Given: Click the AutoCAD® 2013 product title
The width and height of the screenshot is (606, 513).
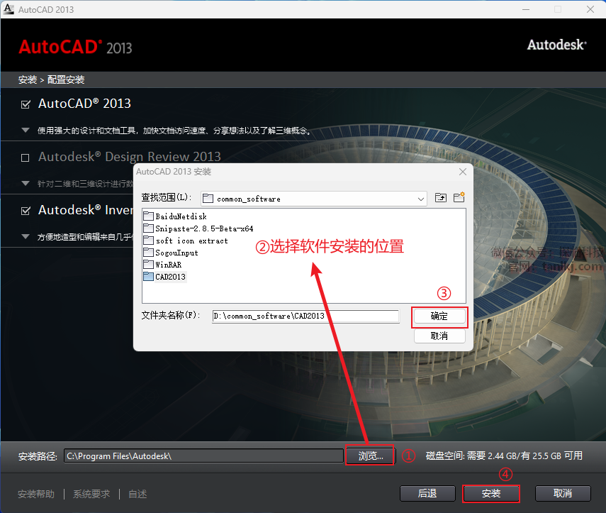Looking at the screenshot, I should 84,104.
